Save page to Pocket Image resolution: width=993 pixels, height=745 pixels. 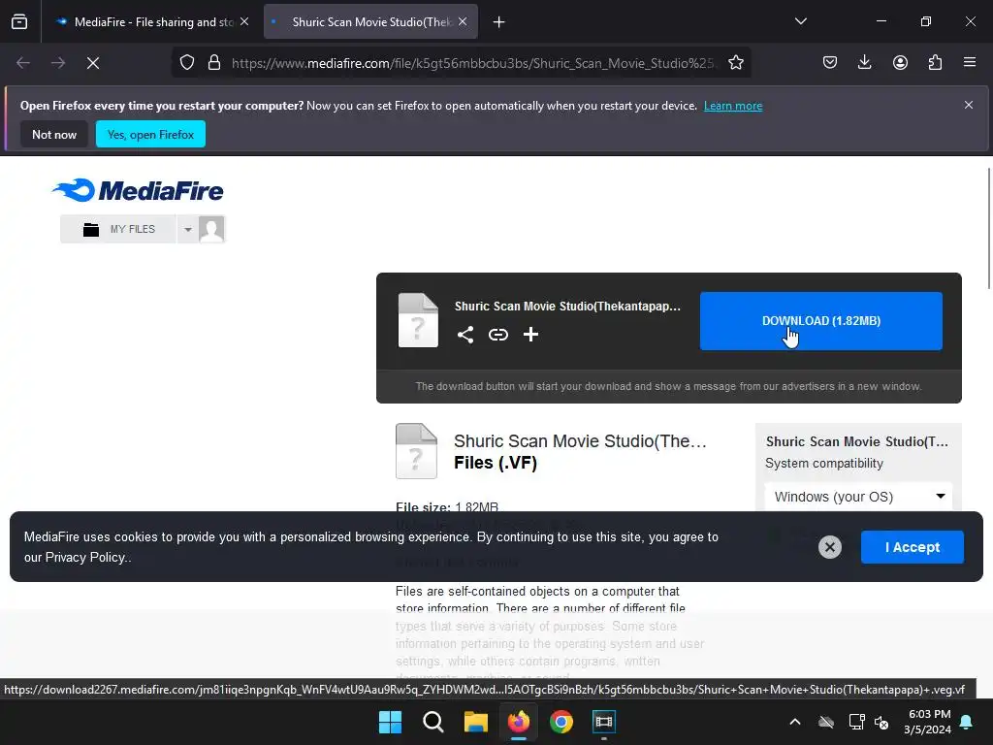830,63
